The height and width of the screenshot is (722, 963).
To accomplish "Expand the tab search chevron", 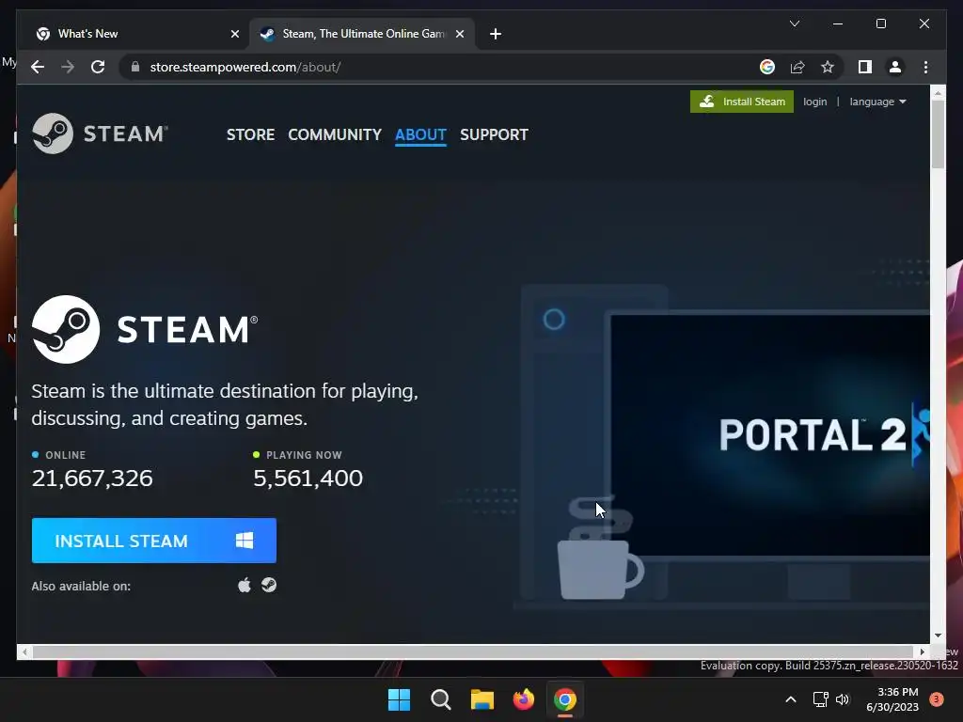I will pos(794,24).
